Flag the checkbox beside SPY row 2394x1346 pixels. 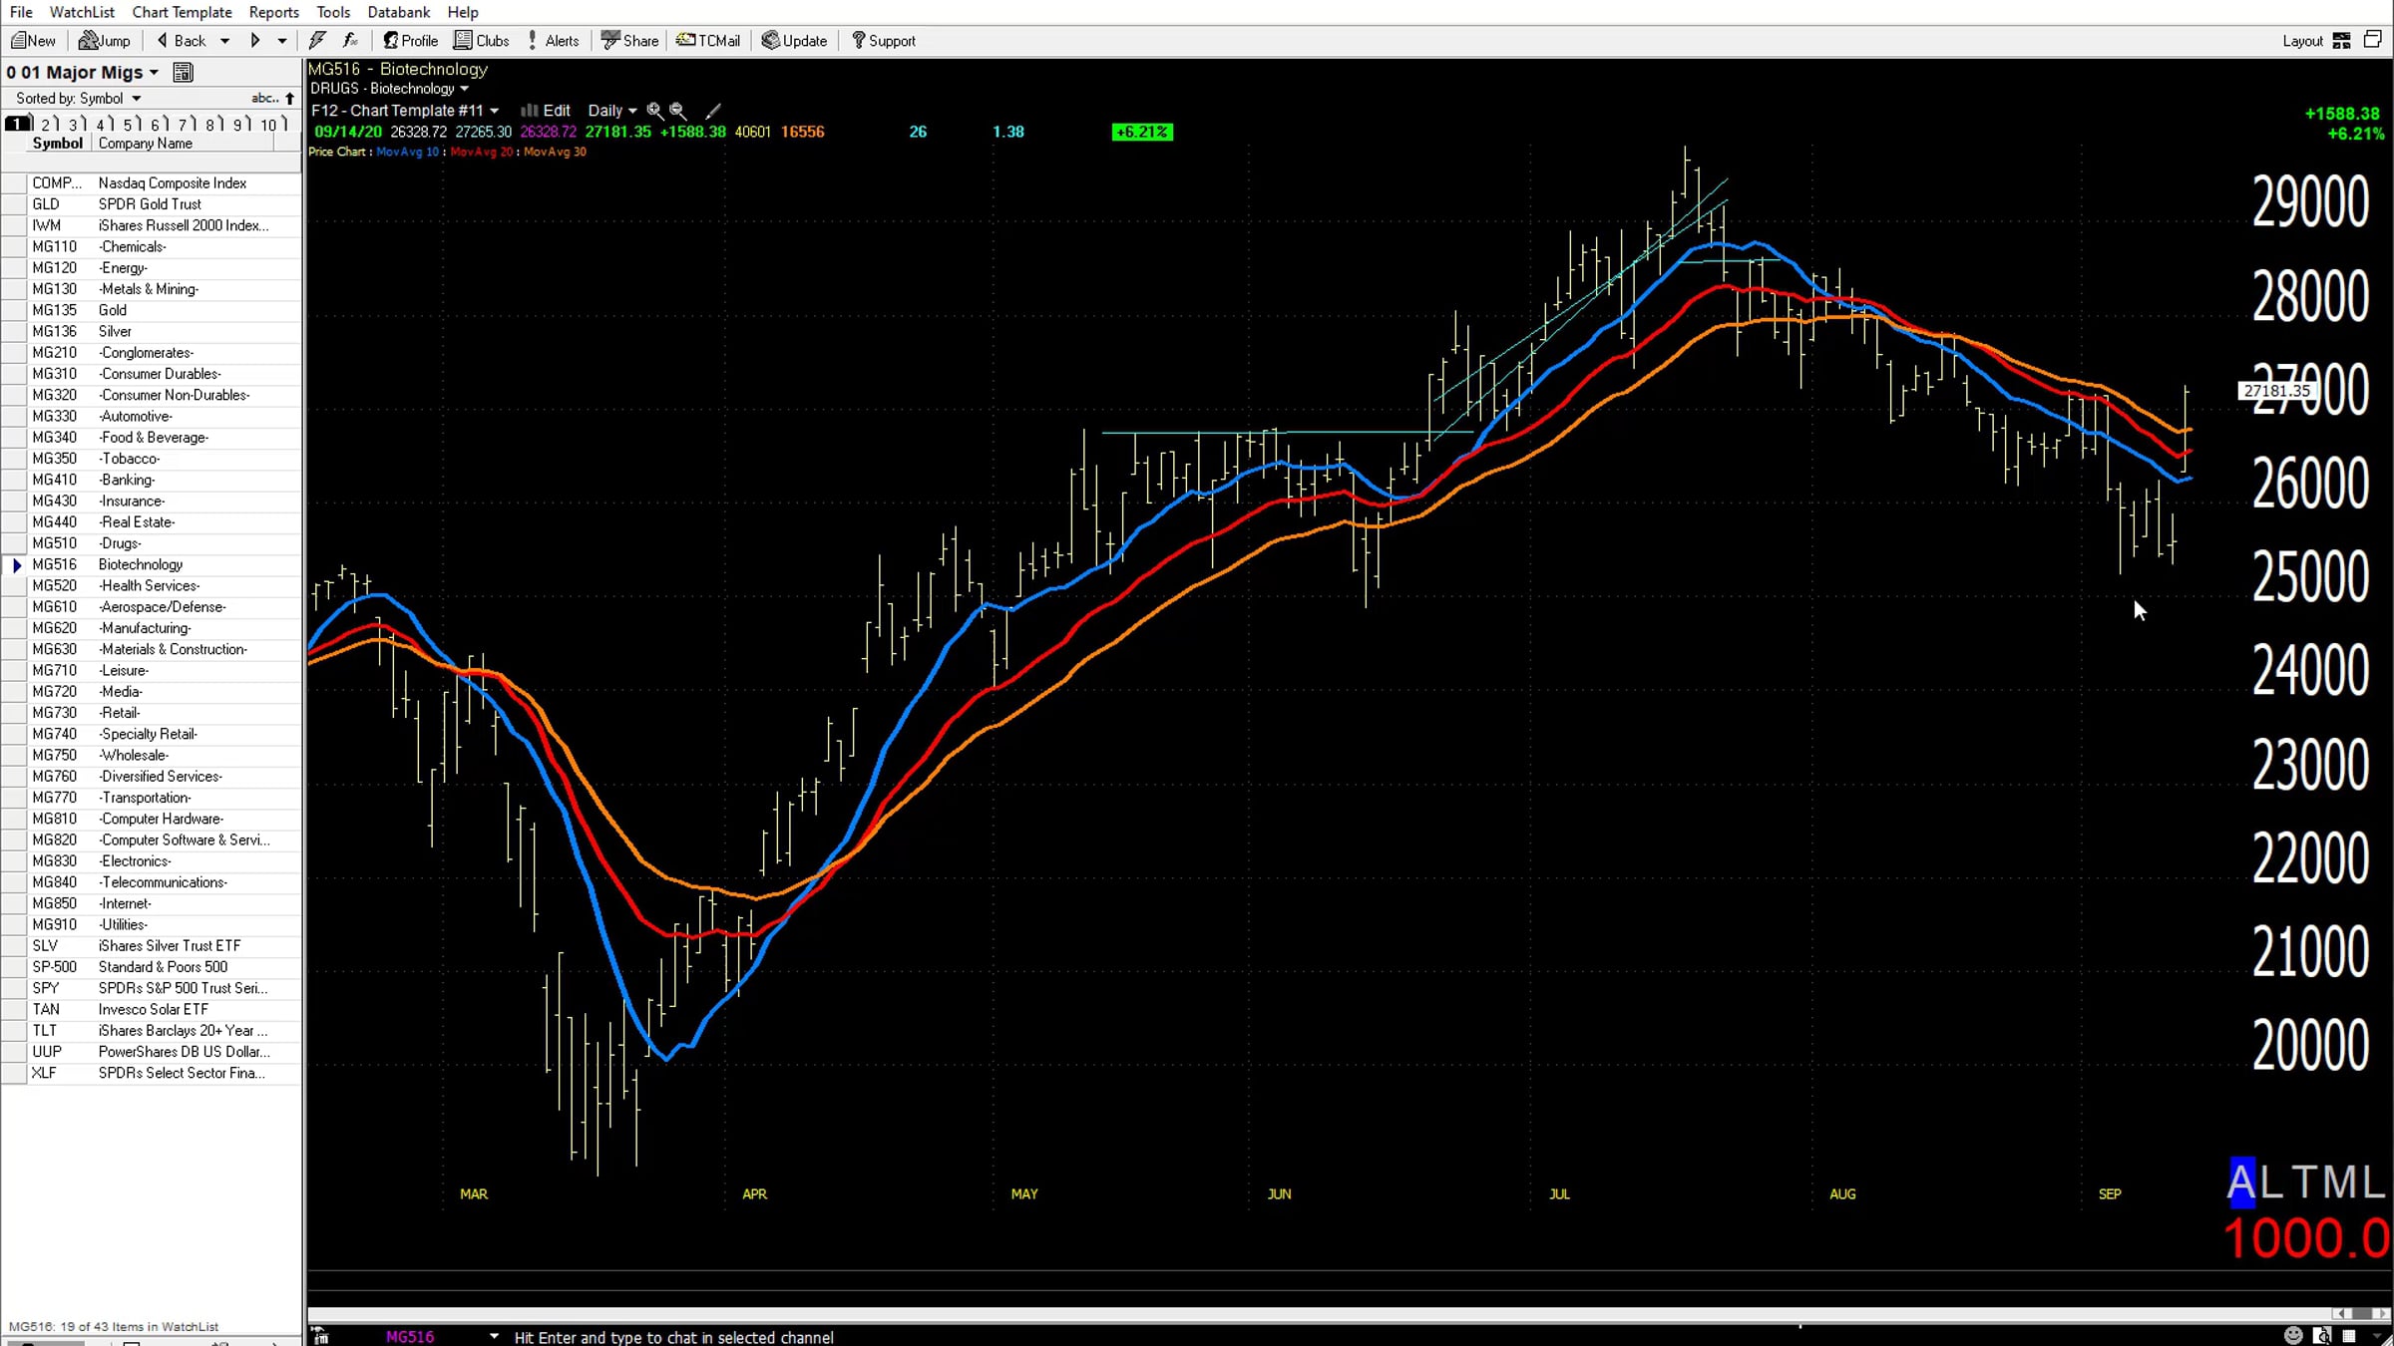tap(14, 988)
